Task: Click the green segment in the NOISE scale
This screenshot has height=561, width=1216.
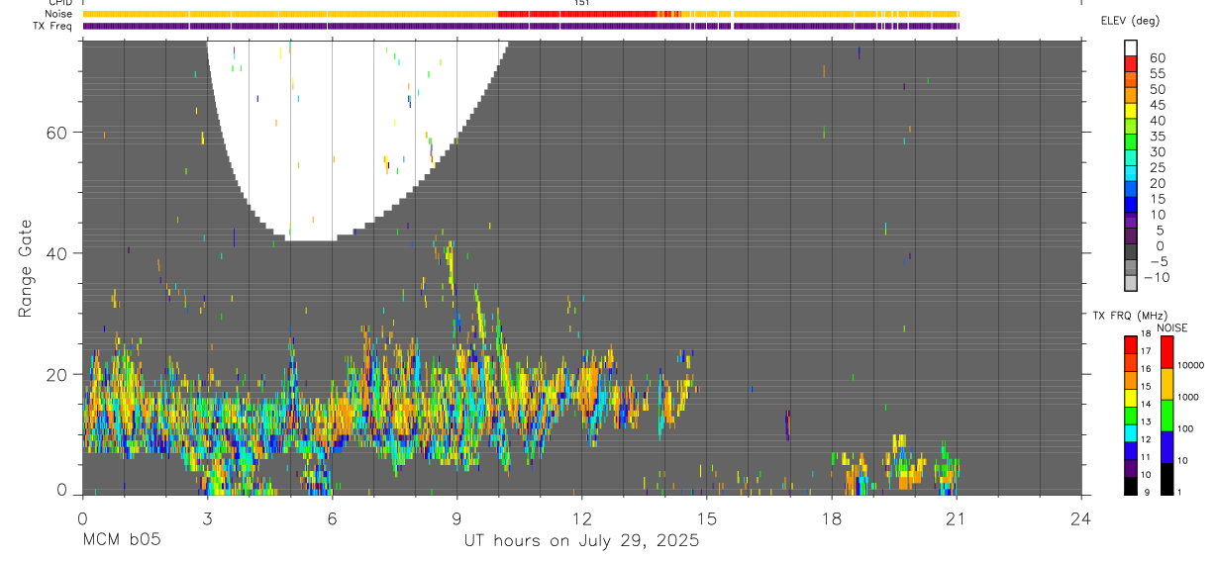Action: point(1166,416)
